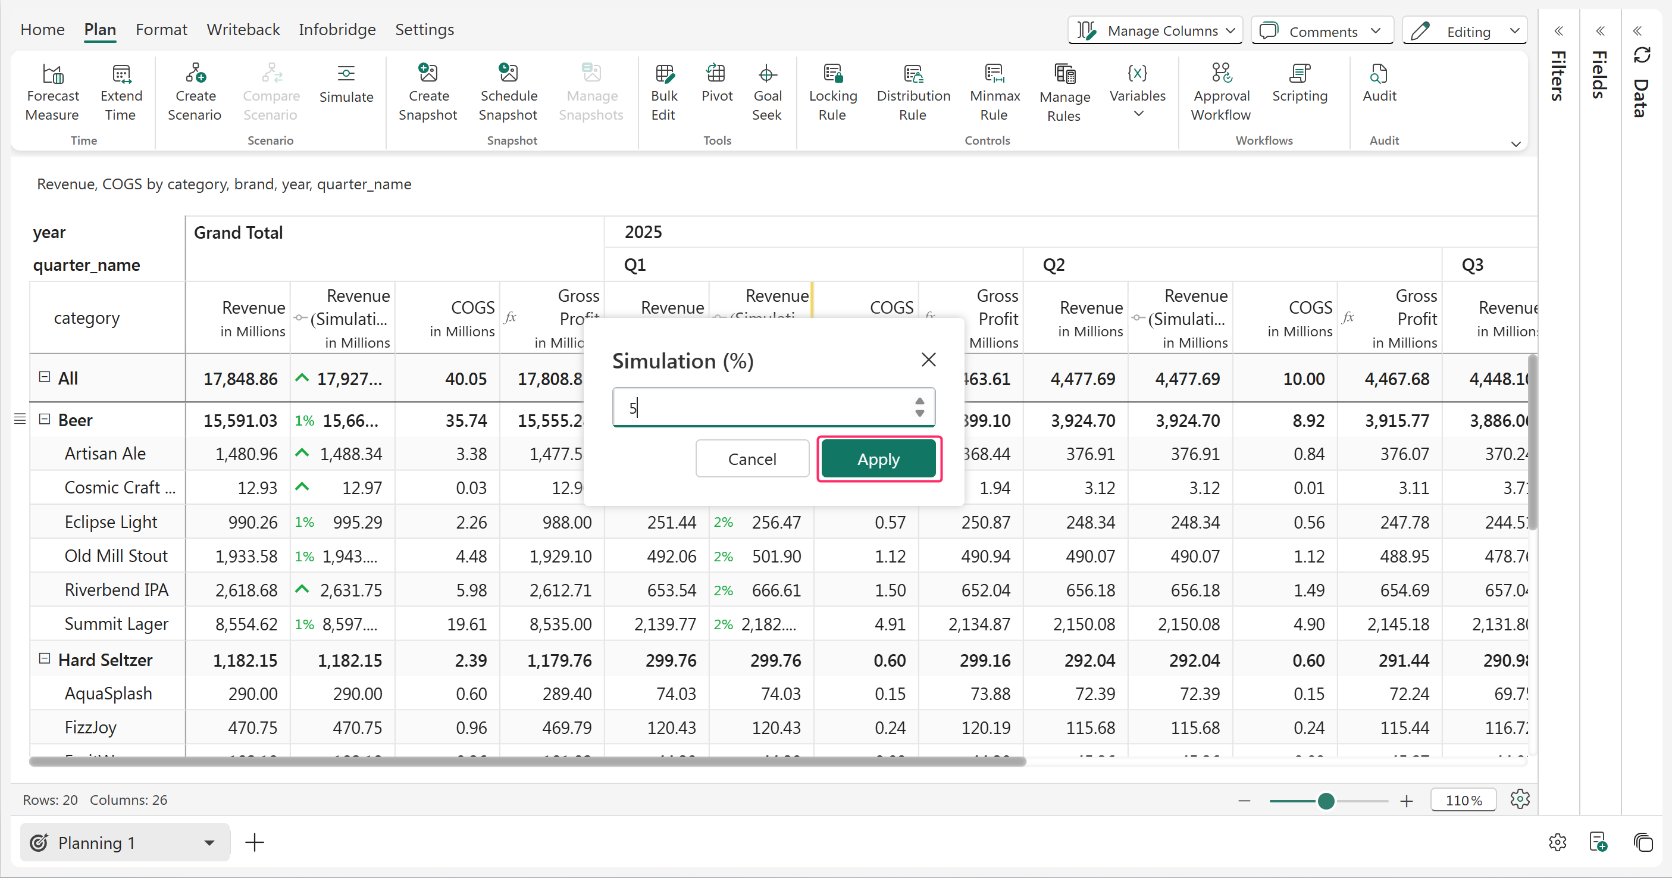Switch to the Writeback tab
The width and height of the screenshot is (1672, 878).
click(x=243, y=30)
